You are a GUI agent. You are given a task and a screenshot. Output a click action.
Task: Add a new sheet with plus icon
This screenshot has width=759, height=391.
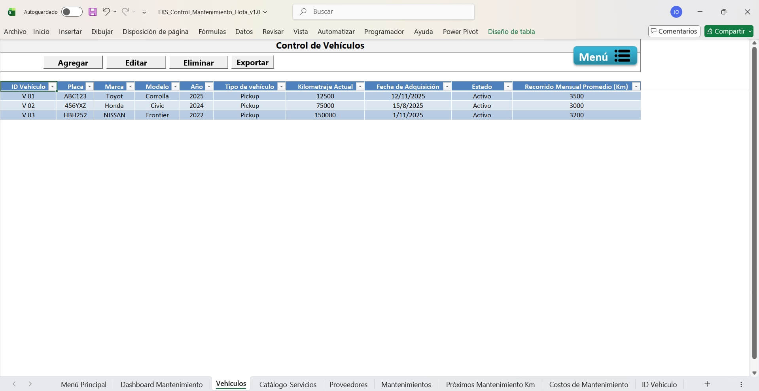point(707,384)
